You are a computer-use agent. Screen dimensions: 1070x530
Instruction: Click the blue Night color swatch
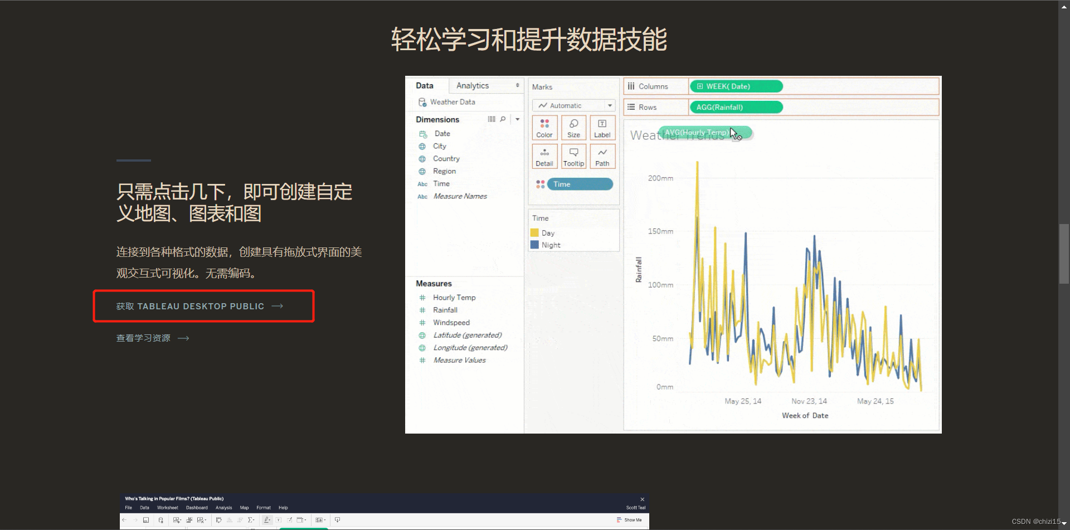[534, 245]
